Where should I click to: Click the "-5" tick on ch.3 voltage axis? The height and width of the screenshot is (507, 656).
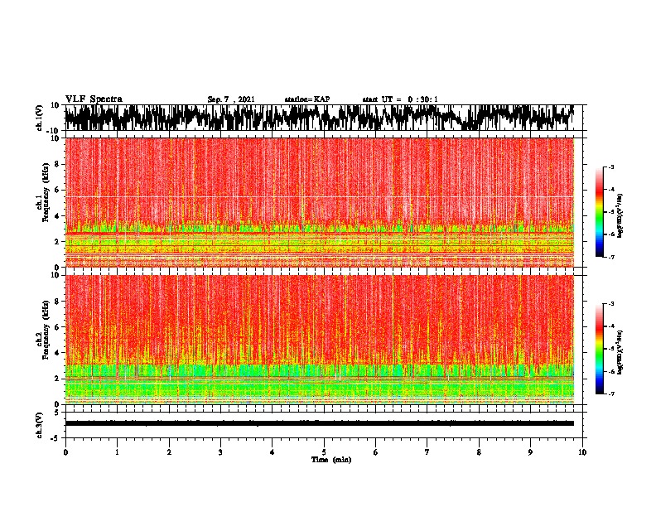point(55,438)
